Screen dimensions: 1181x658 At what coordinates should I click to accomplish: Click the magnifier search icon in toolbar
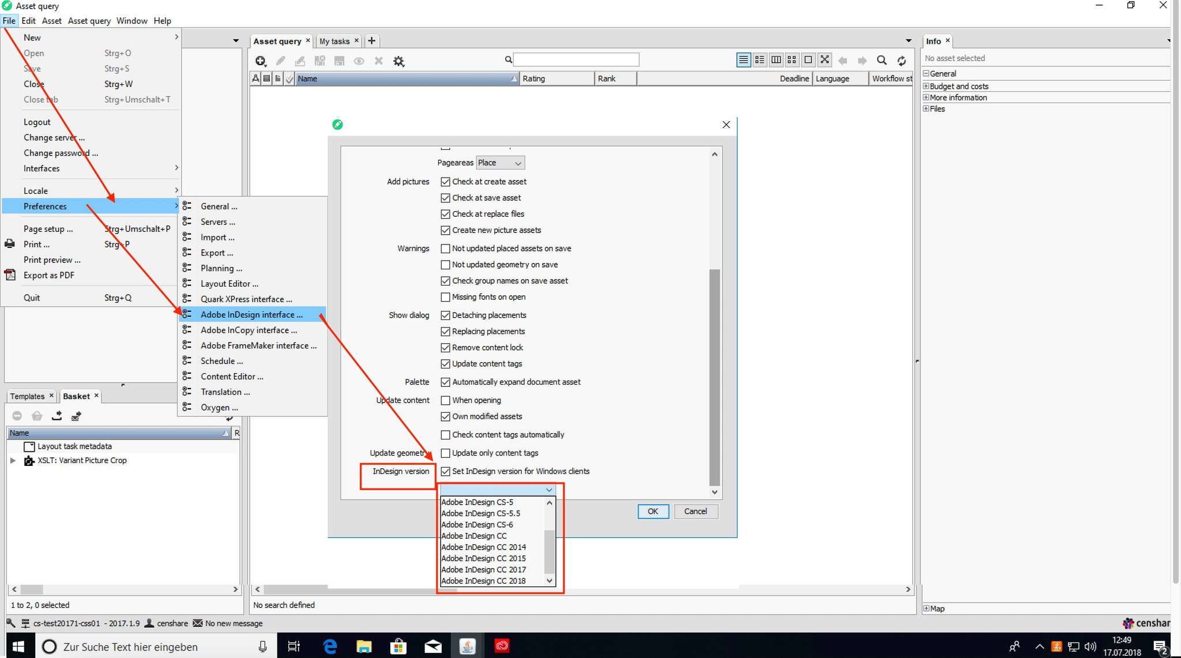click(x=881, y=61)
